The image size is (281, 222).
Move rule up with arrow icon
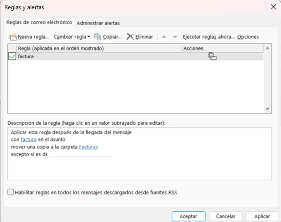click(163, 37)
